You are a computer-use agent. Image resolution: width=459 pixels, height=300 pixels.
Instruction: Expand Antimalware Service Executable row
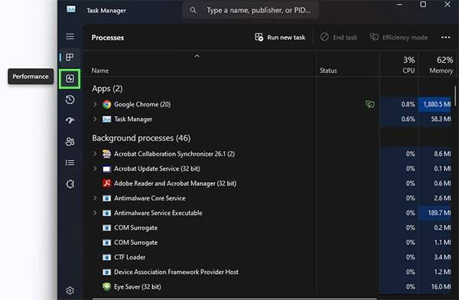pos(95,213)
